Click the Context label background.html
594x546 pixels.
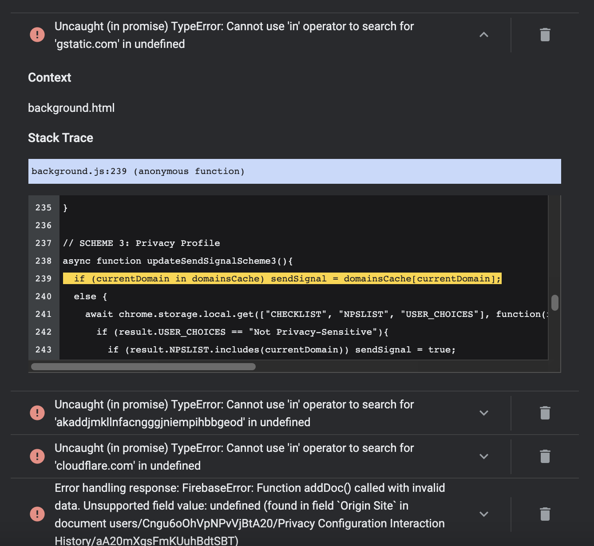click(71, 107)
